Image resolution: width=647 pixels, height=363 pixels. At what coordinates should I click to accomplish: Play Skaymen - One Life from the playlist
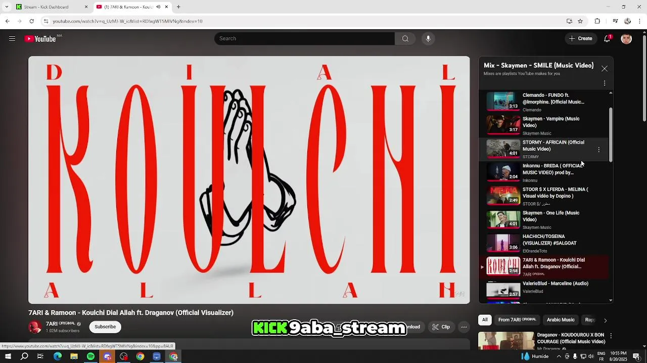[x=543, y=220]
